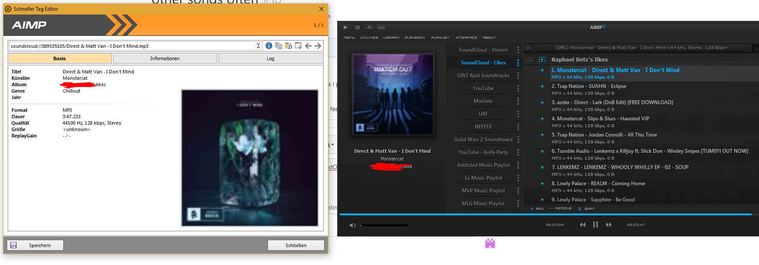Click the grid view icon above the playlist
The width and height of the screenshot is (759, 265).
pyautogui.click(x=531, y=60)
